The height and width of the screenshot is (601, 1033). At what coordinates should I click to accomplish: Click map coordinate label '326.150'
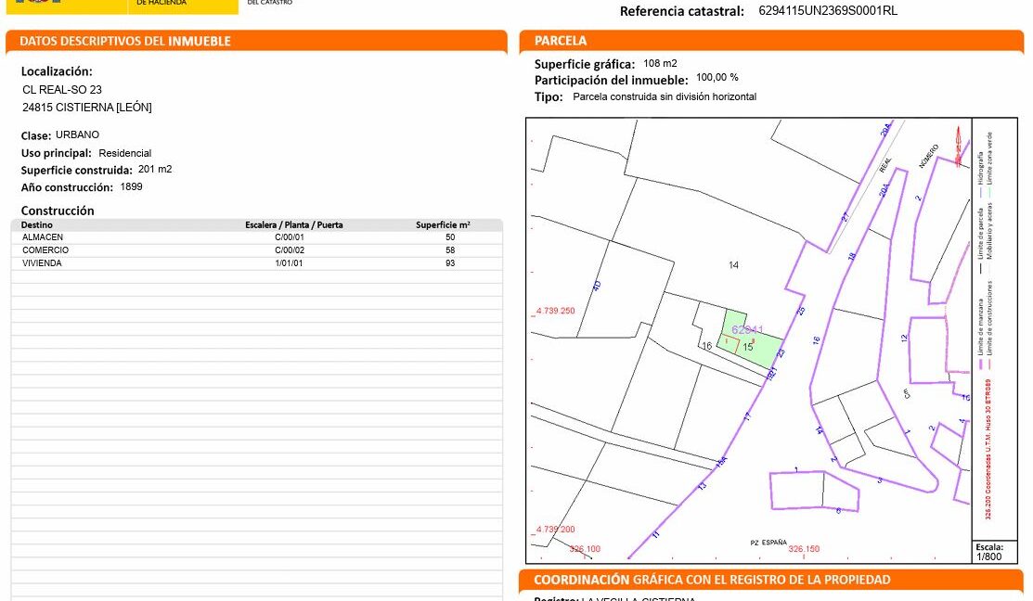(x=804, y=549)
